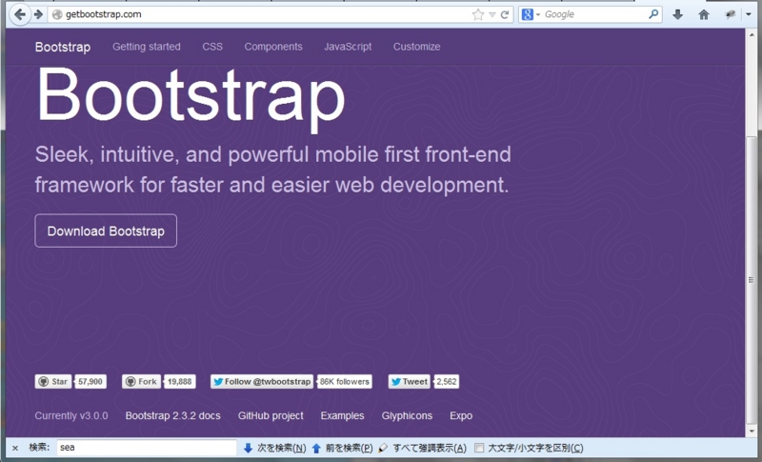Screen dimensions: 762x462
Task: Open the Downloads arrow icon in toolbar
Action: pos(678,14)
